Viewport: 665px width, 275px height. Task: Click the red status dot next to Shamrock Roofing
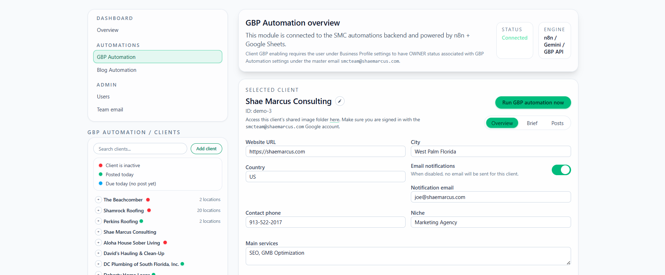(x=149, y=210)
